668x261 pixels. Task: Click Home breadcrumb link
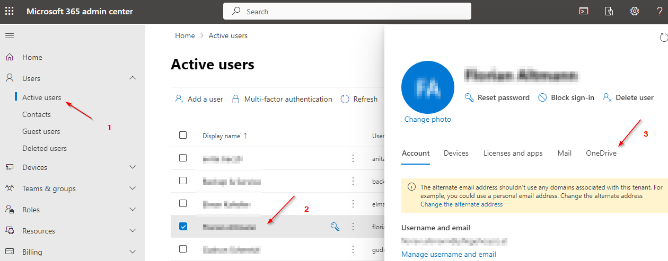(x=185, y=35)
